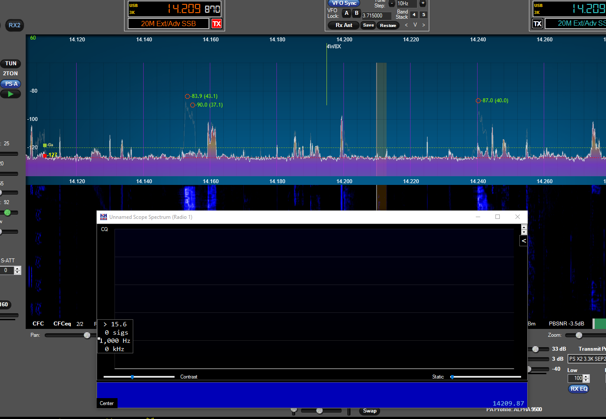Click the green Ga noise floor marker
606x419 pixels.
click(45, 145)
